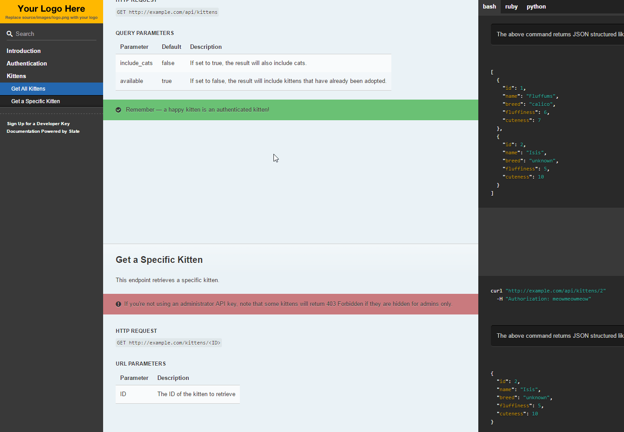
Task: Open the Introduction section
Action: click(23, 51)
